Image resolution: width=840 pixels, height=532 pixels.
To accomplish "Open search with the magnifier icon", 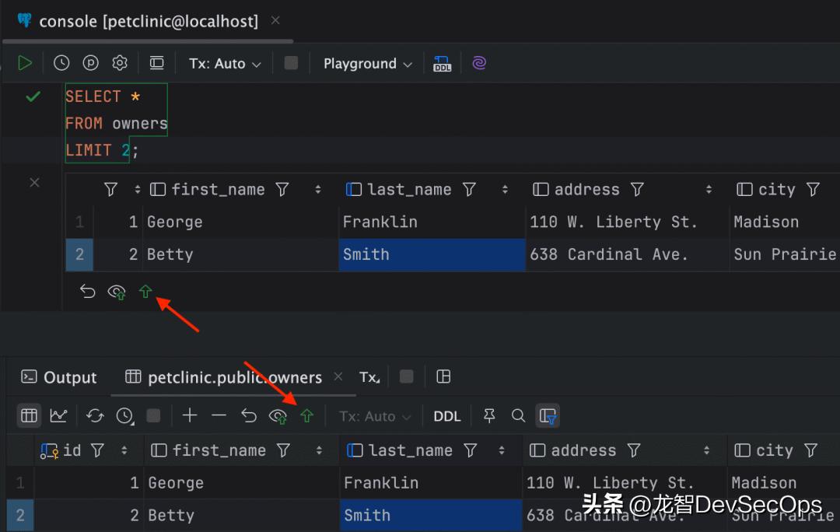I will pos(518,416).
